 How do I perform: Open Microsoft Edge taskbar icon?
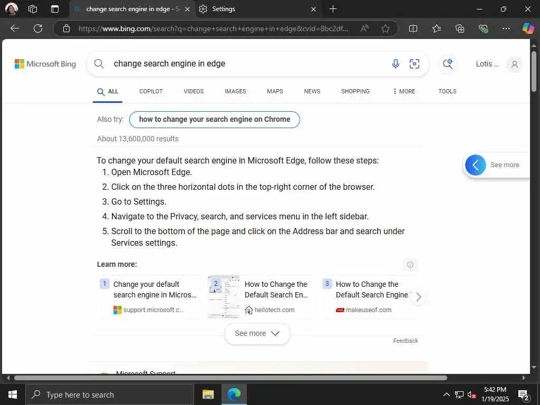pyautogui.click(x=234, y=394)
